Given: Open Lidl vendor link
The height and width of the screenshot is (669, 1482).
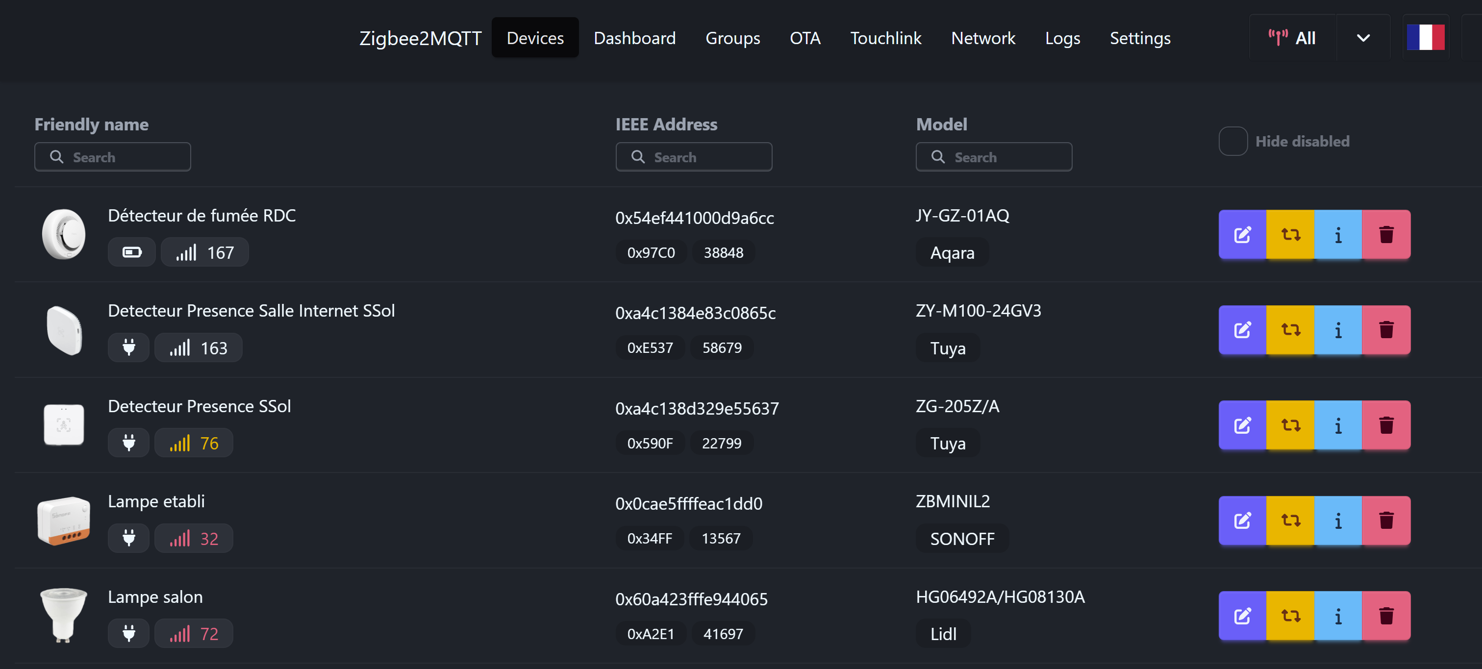Looking at the screenshot, I should pyautogui.click(x=943, y=633).
